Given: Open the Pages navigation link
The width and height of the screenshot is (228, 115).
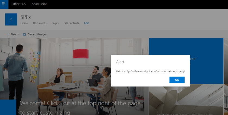Looking at the screenshot, I should 55,23.
